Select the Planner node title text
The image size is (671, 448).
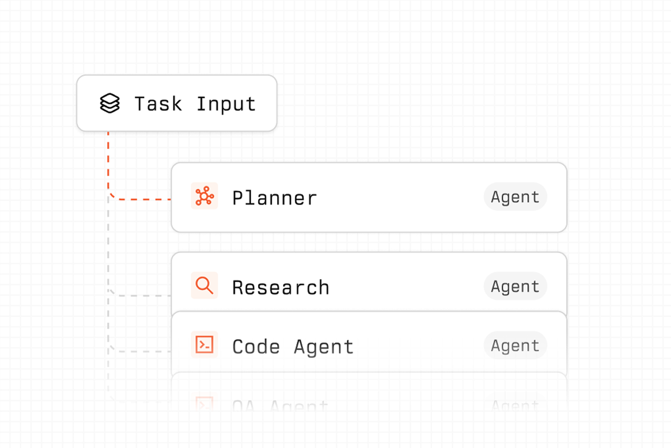pyautogui.click(x=274, y=198)
